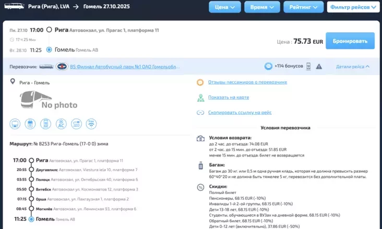Screen dimensions: 382x229
Task: Click the free Wi-Fi amenity icon
Action: (x=91, y=124)
